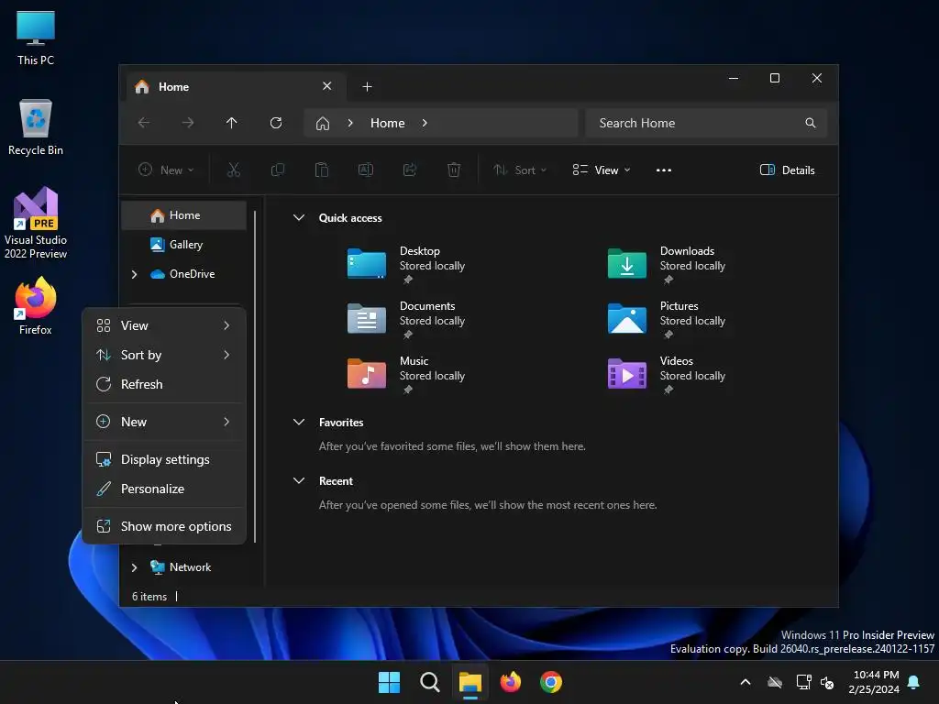
Task: Open View submenu in context menu
Action: tap(164, 325)
